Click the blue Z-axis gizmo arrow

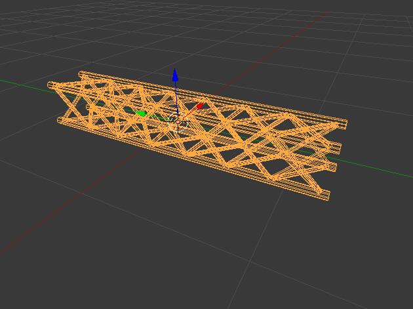[175, 75]
